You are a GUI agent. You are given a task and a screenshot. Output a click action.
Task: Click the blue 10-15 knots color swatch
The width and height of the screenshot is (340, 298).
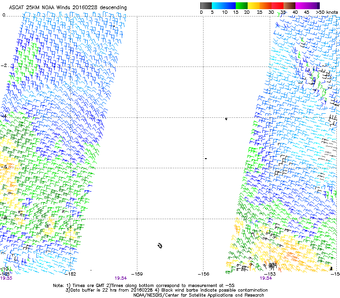coord(230,6)
